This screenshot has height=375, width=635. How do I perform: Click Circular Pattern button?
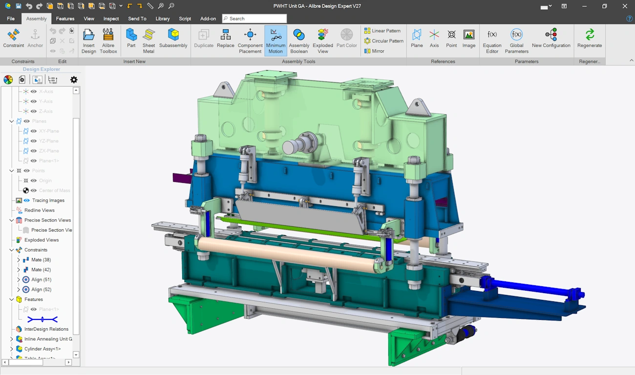coord(384,41)
